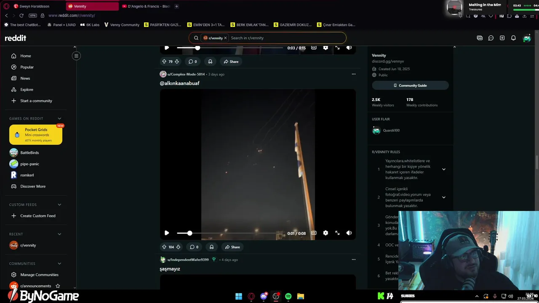This screenshot has width=539, height=303.
Task: Open Venny Community bookmark
Action: pyautogui.click(x=122, y=25)
